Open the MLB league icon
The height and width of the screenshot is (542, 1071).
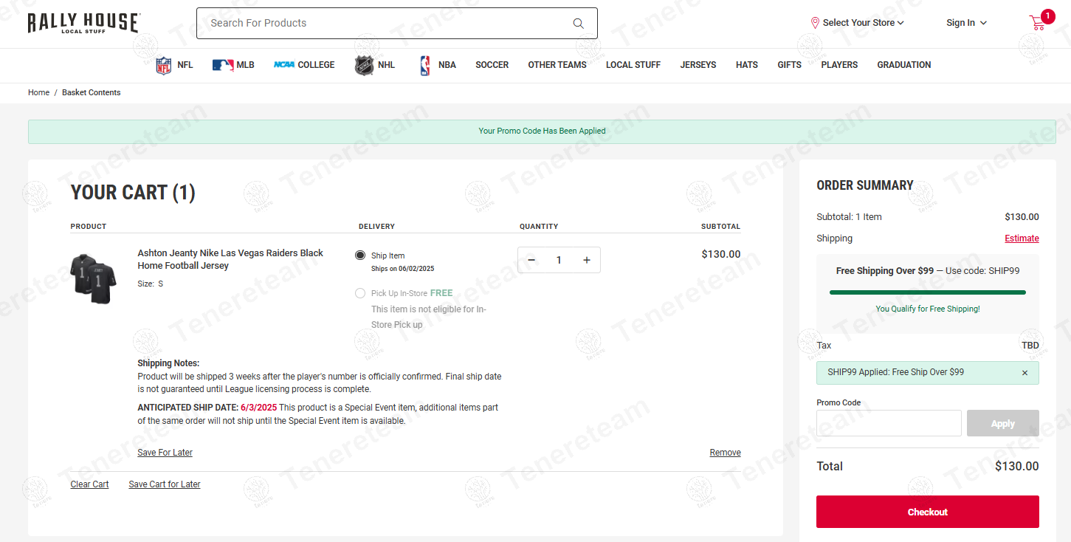click(x=222, y=65)
